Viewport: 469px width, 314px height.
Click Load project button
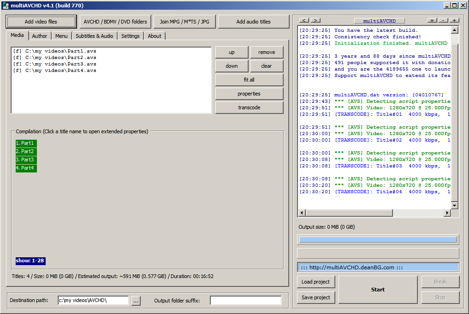[x=316, y=282]
